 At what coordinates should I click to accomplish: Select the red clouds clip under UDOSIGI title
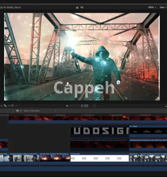point(100,145)
